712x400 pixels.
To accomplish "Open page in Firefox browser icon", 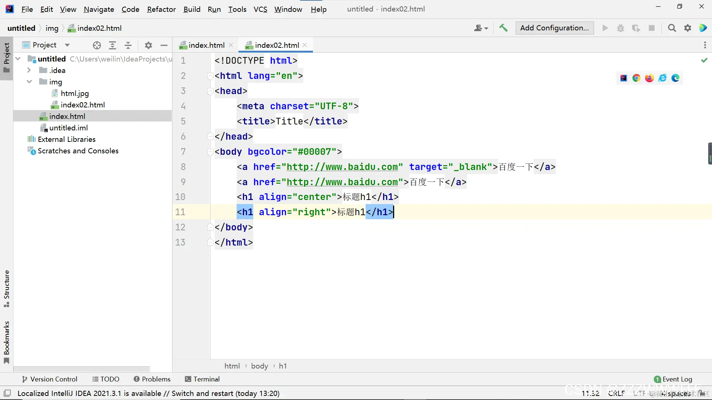I will click(649, 78).
